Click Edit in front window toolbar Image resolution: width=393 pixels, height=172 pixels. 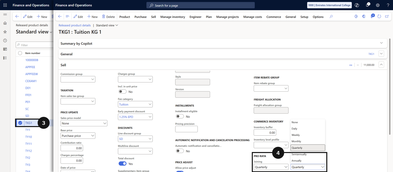pyautogui.click(x=78, y=17)
